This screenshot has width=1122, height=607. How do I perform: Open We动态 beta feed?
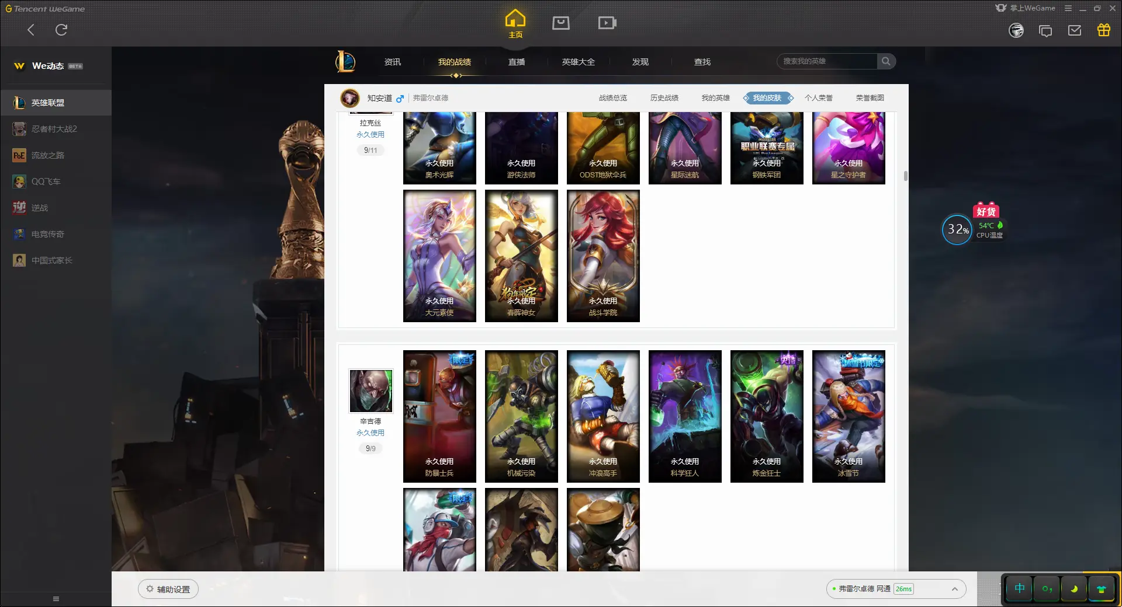coord(49,66)
